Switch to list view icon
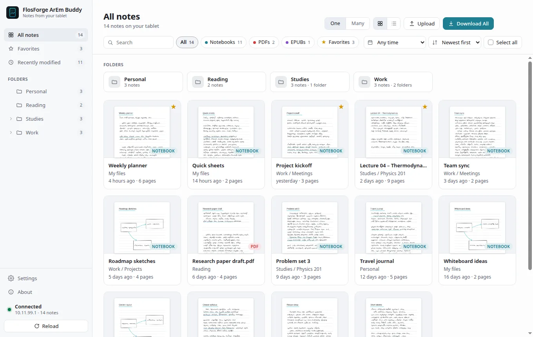The image size is (533, 337). (x=394, y=24)
